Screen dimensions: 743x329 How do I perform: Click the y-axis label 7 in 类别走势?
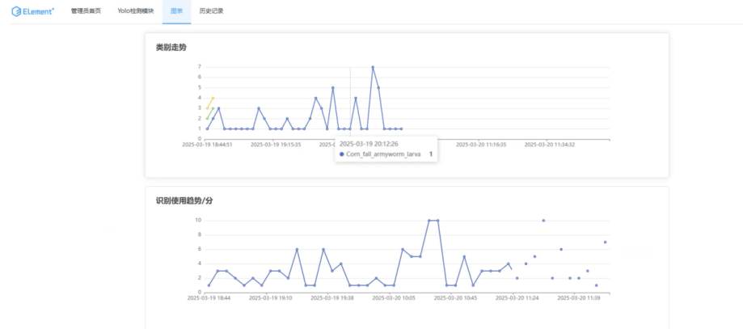[x=200, y=67]
